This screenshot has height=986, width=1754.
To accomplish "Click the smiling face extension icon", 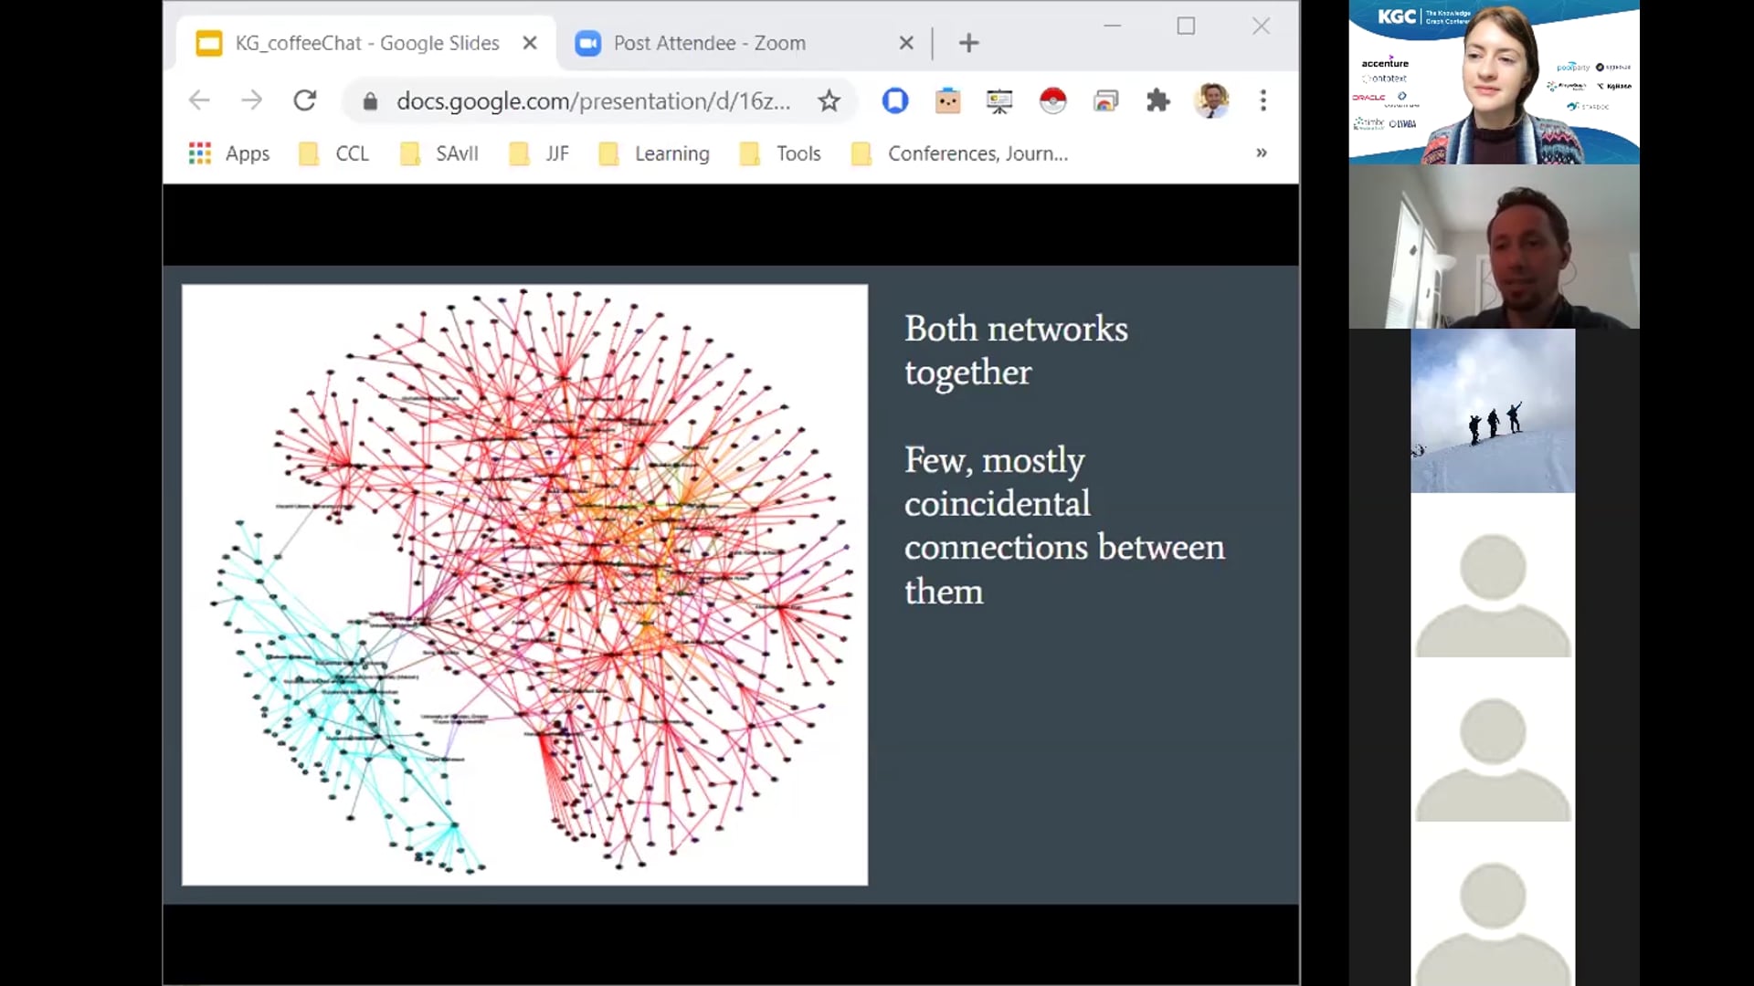I will 948,100.
